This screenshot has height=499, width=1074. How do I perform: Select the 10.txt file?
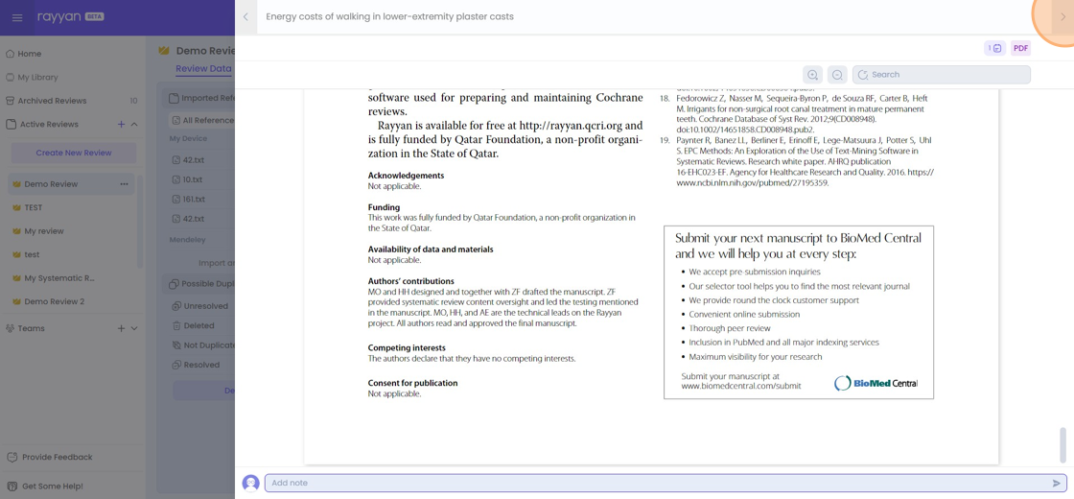[193, 179]
